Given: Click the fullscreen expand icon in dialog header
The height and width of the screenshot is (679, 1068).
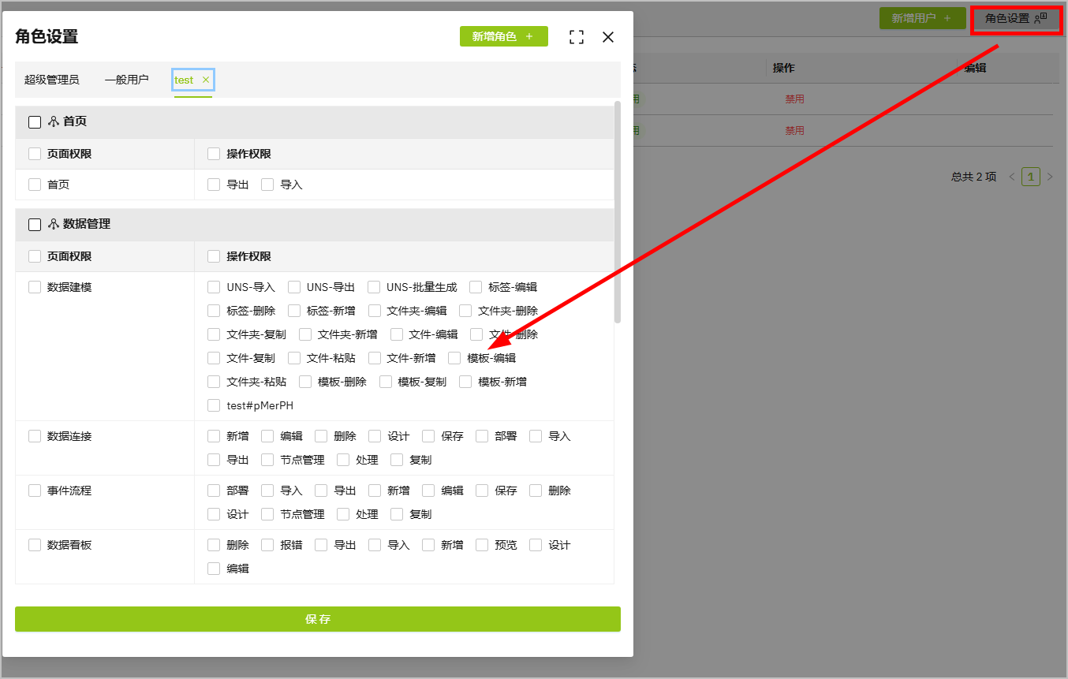Looking at the screenshot, I should coord(577,37).
